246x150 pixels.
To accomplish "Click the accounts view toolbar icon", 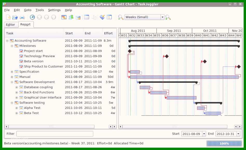I will point(78,17).
